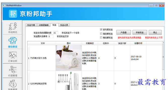Click task ID cell showing 4
Image resolution: width=168 pixels, height=90 pixels.
point(106,58)
